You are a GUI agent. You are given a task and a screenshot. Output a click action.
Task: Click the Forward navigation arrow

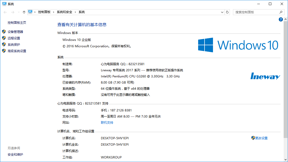tap(12, 12)
